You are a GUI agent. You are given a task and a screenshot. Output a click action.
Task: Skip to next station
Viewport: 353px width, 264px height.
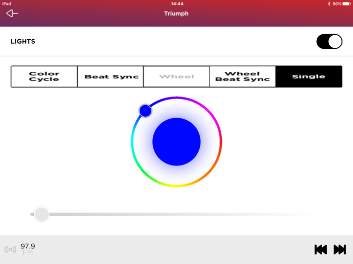(x=340, y=249)
